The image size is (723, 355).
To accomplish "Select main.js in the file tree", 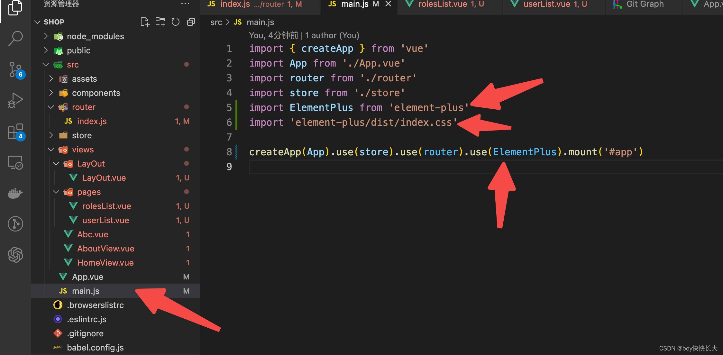I will click(115, 291).
